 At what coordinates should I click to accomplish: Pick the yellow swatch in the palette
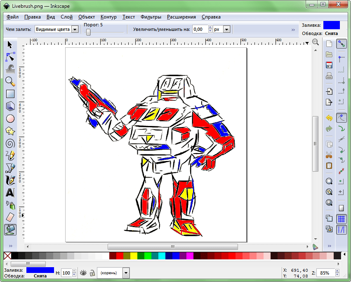(134, 256)
